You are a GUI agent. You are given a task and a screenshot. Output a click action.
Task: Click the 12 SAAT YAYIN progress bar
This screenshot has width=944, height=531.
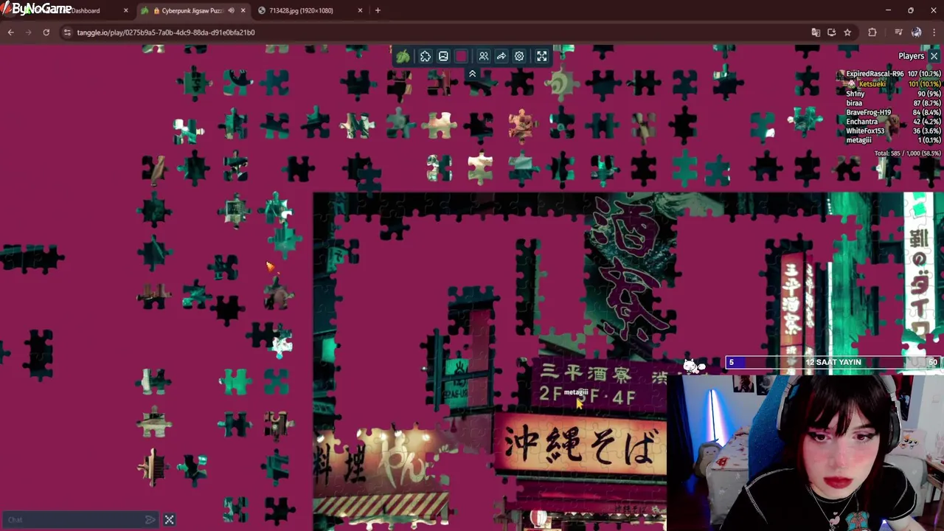click(x=833, y=362)
